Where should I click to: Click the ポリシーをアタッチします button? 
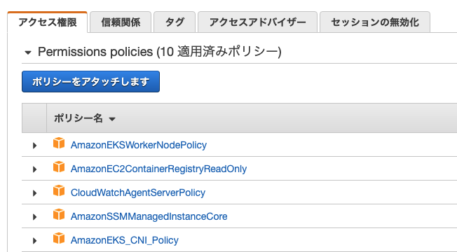pyautogui.click(x=90, y=81)
